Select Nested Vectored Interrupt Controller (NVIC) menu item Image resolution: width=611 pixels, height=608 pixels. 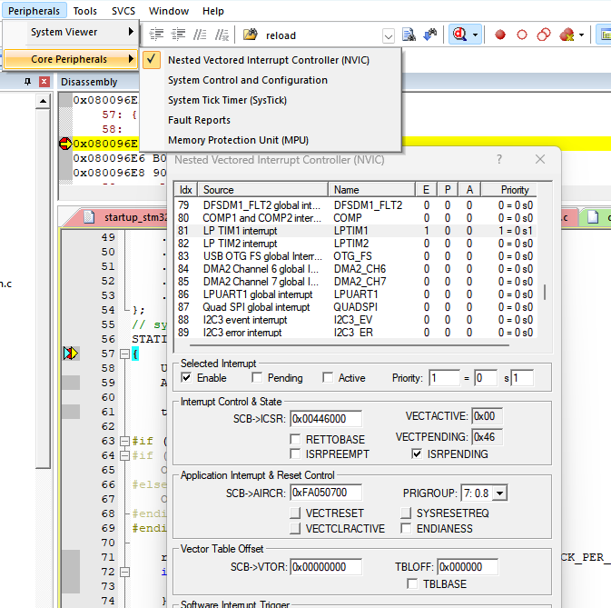[x=271, y=60]
